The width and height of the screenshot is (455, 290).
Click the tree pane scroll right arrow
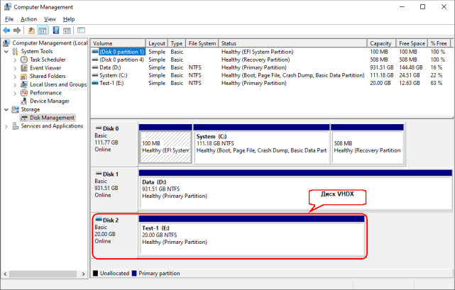[83, 274]
